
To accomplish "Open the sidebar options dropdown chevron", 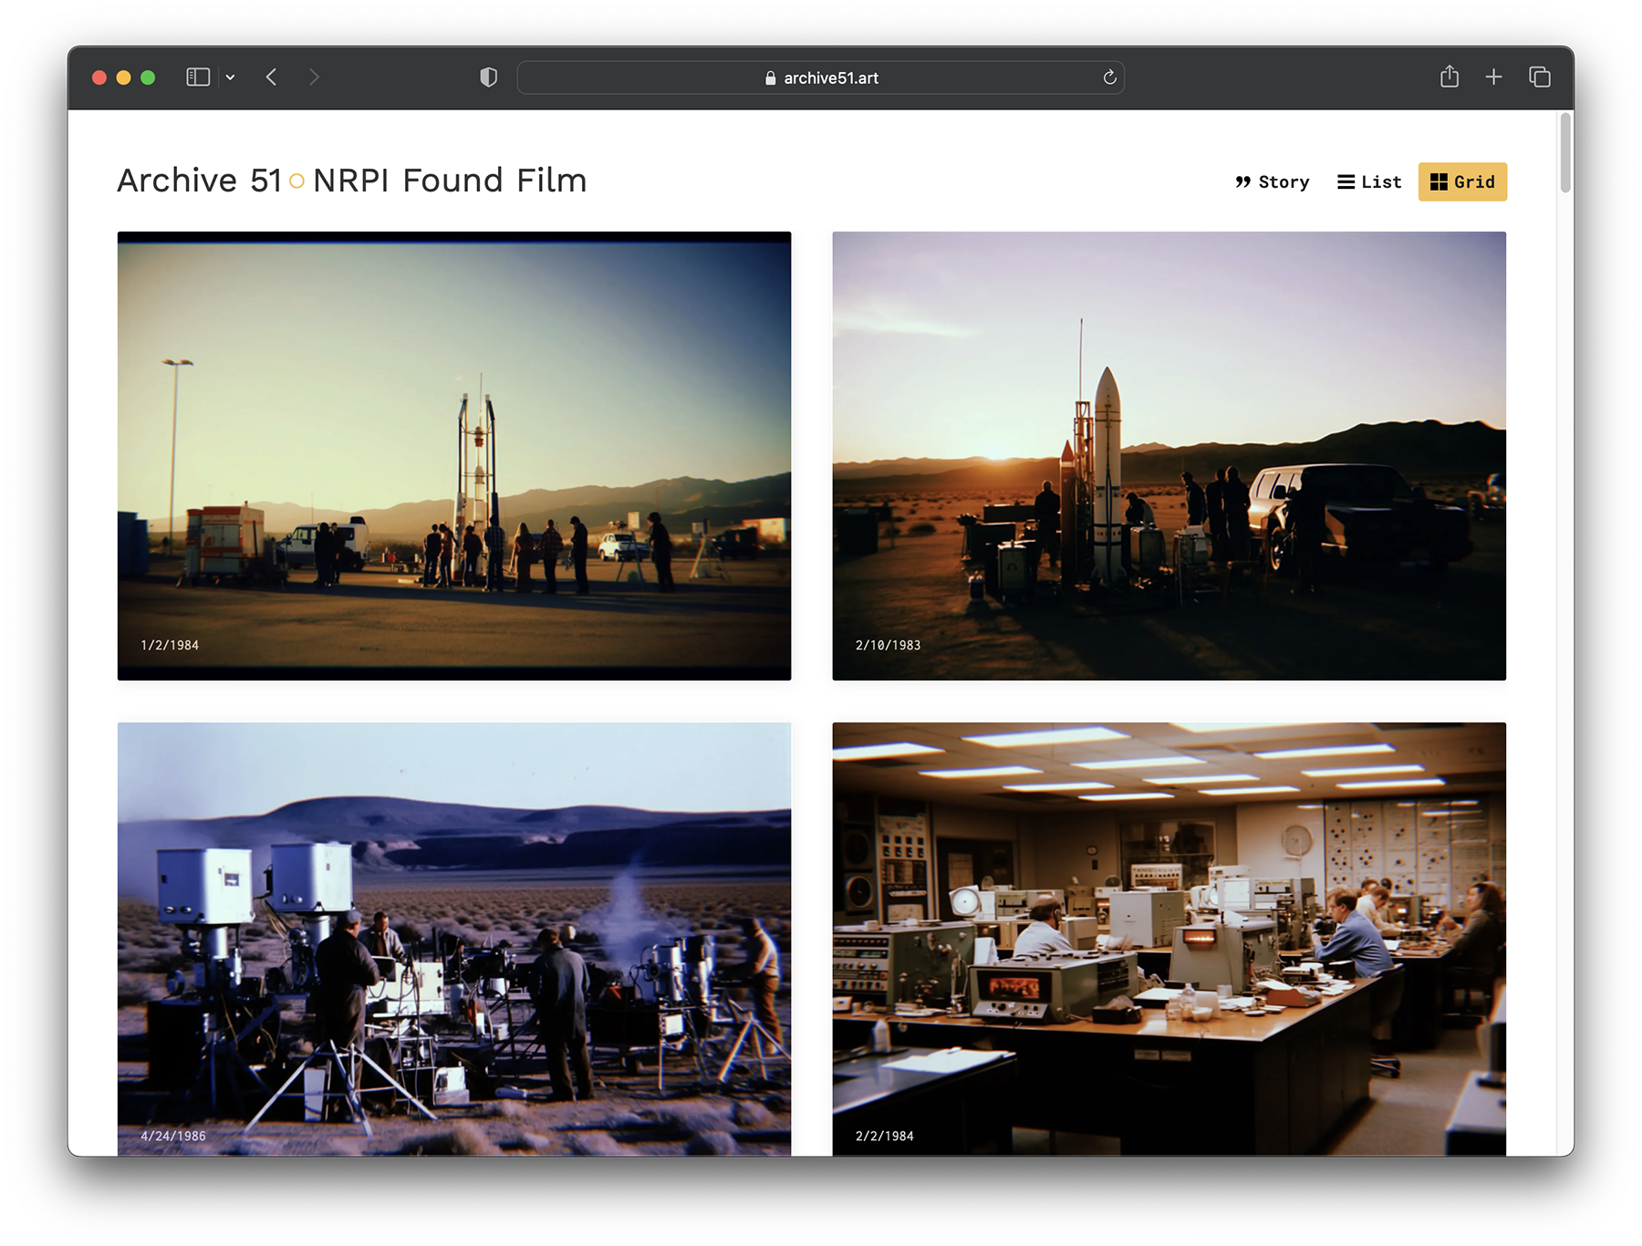I will [x=231, y=78].
